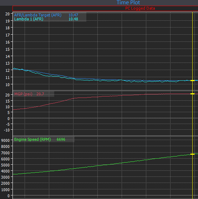This screenshot has height=199, width=198.
Task: Click the Engine Speed (RPM) legend label
Action: coord(32,139)
